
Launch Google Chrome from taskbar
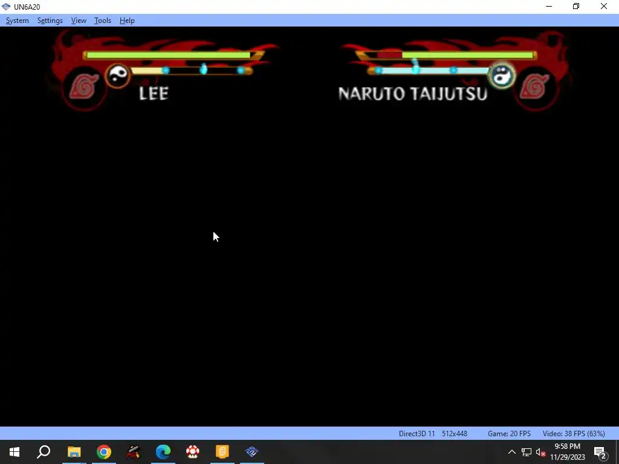click(104, 452)
